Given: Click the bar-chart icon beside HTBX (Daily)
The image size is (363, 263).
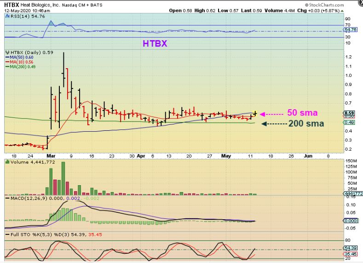Looking at the screenshot, I should 7,53.
